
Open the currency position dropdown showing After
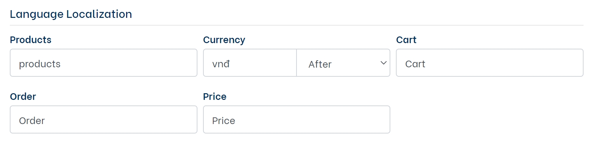pos(343,63)
